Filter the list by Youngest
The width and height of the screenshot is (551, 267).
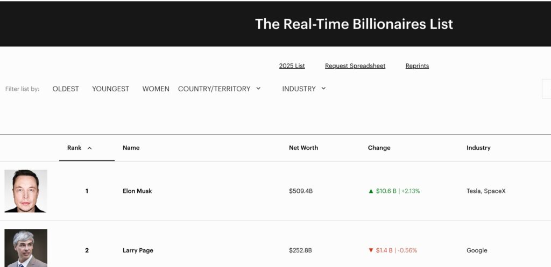110,89
